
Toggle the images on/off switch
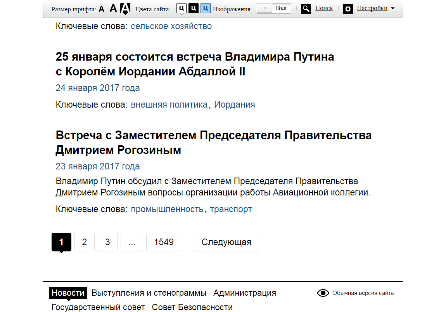(x=273, y=9)
